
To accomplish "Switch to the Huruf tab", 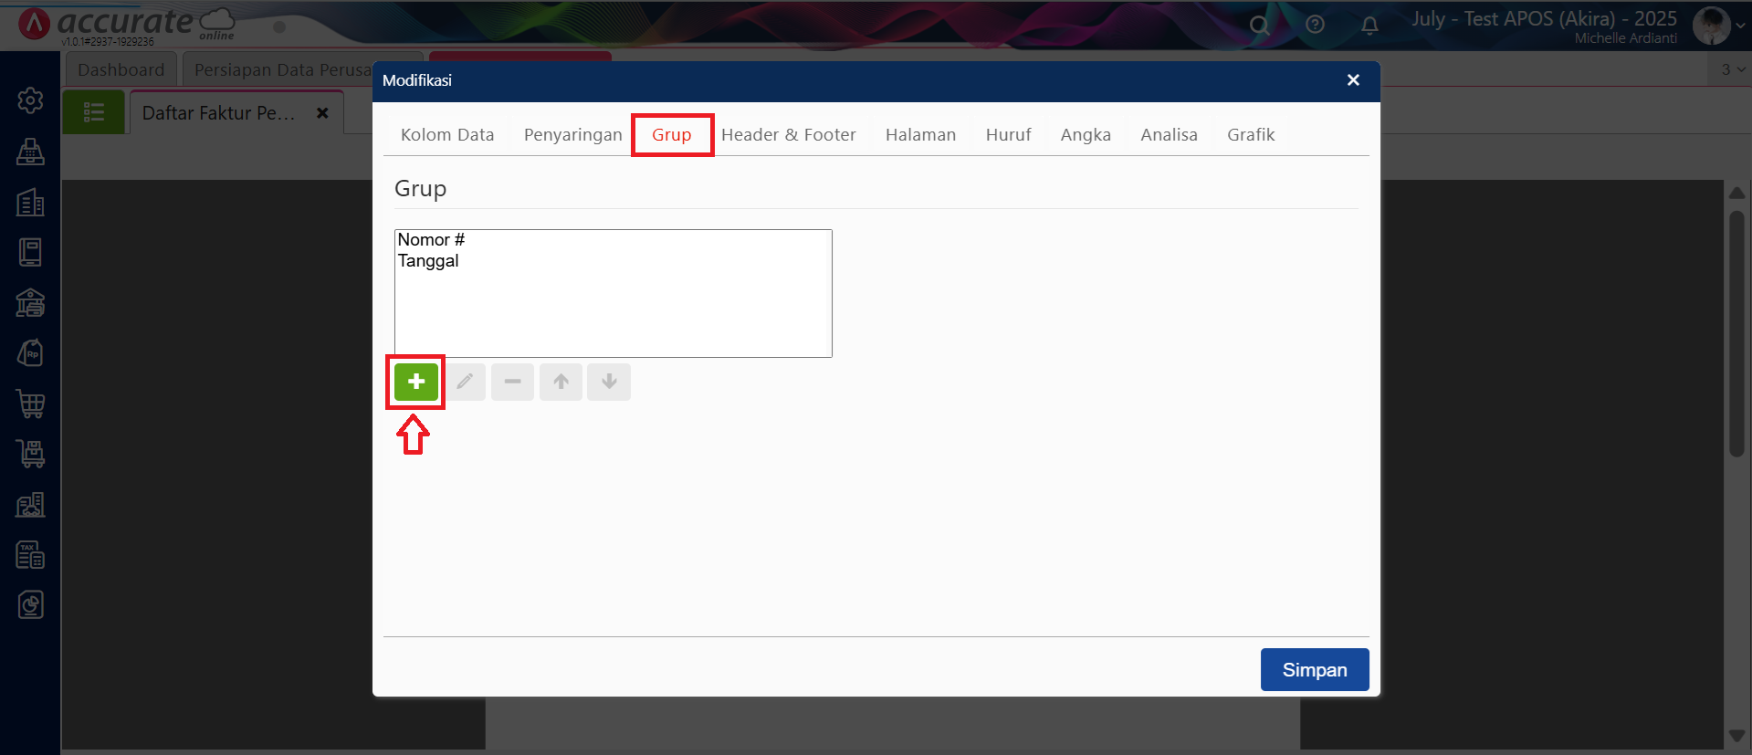I will click(x=1008, y=135).
